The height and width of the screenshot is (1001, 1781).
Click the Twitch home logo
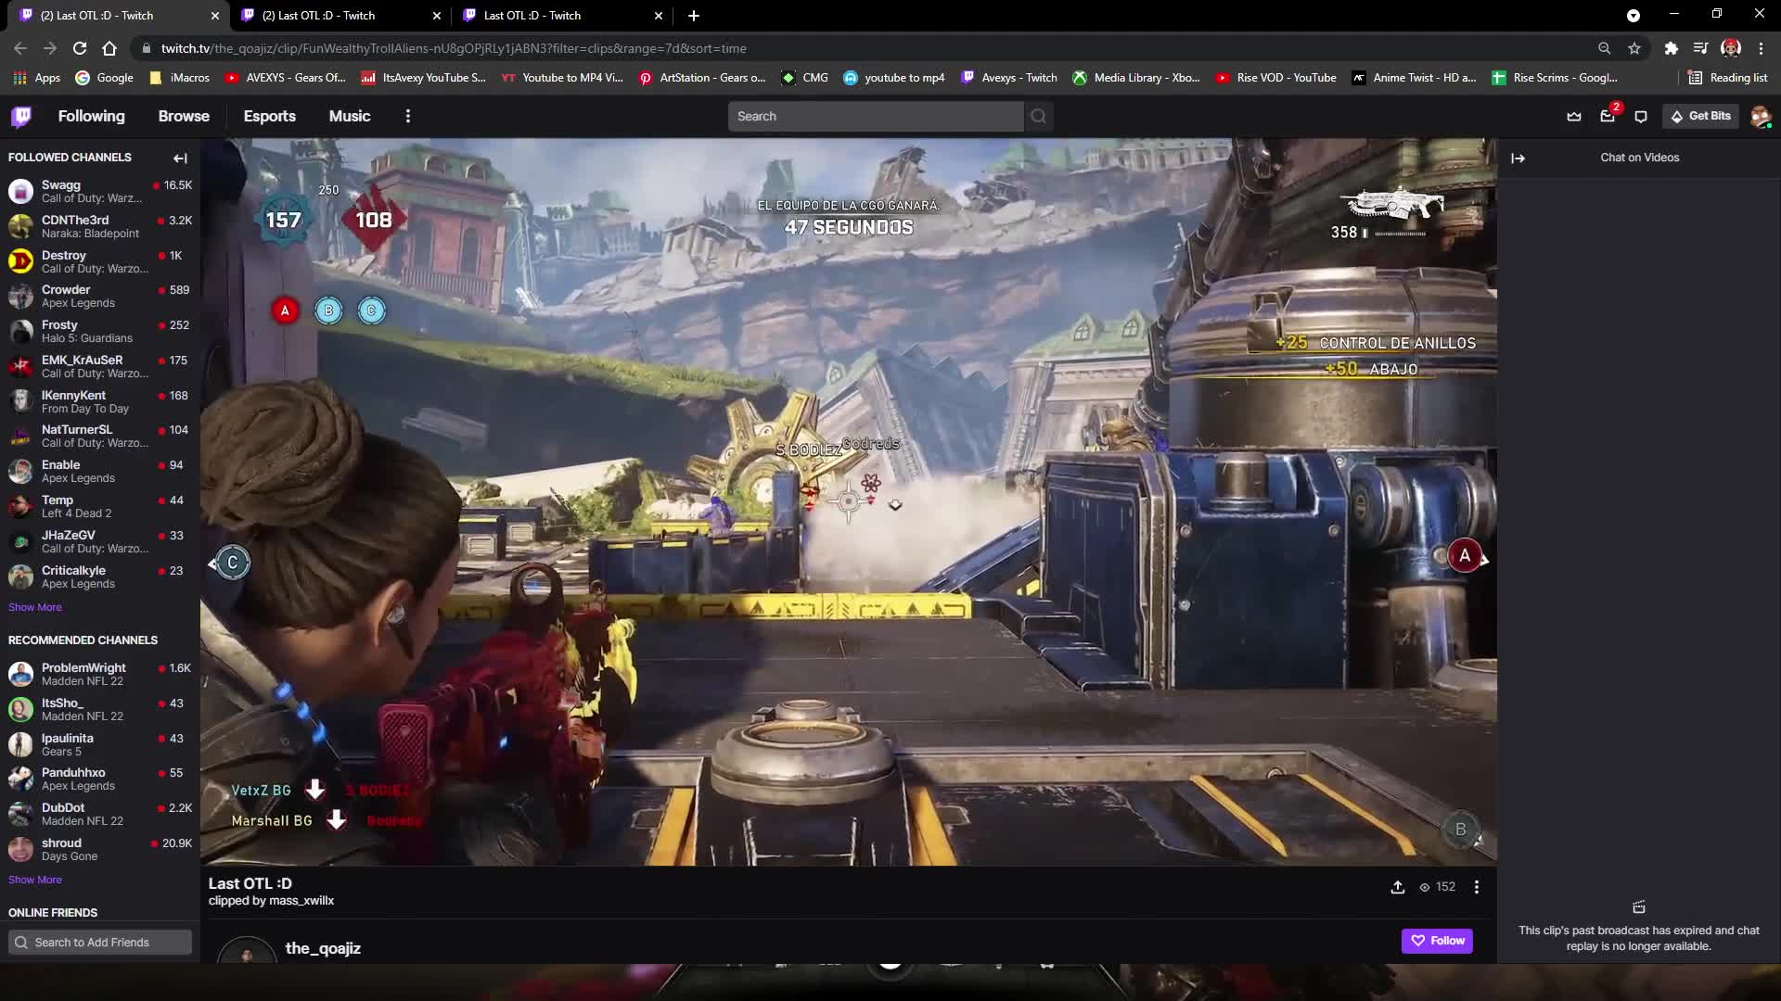point(21,116)
